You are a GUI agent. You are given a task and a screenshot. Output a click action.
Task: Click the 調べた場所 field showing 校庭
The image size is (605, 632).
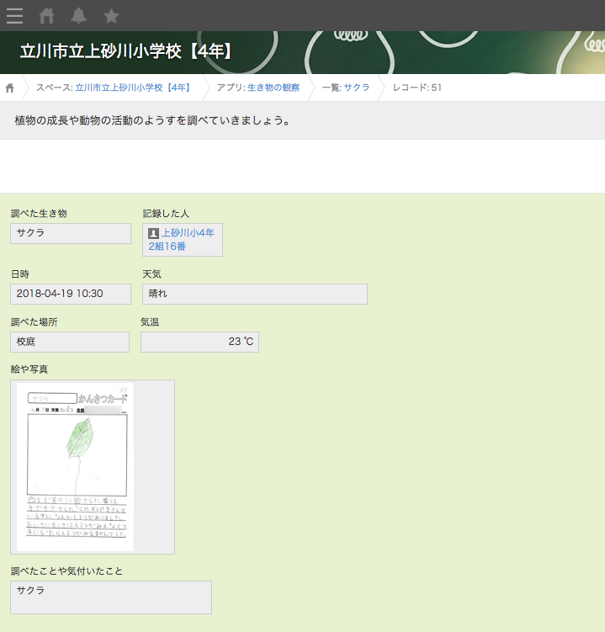(x=70, y=342)
